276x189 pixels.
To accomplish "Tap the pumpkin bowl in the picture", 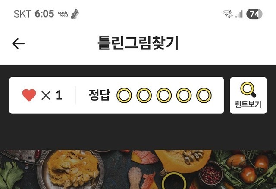I will [x=71, y=169].
